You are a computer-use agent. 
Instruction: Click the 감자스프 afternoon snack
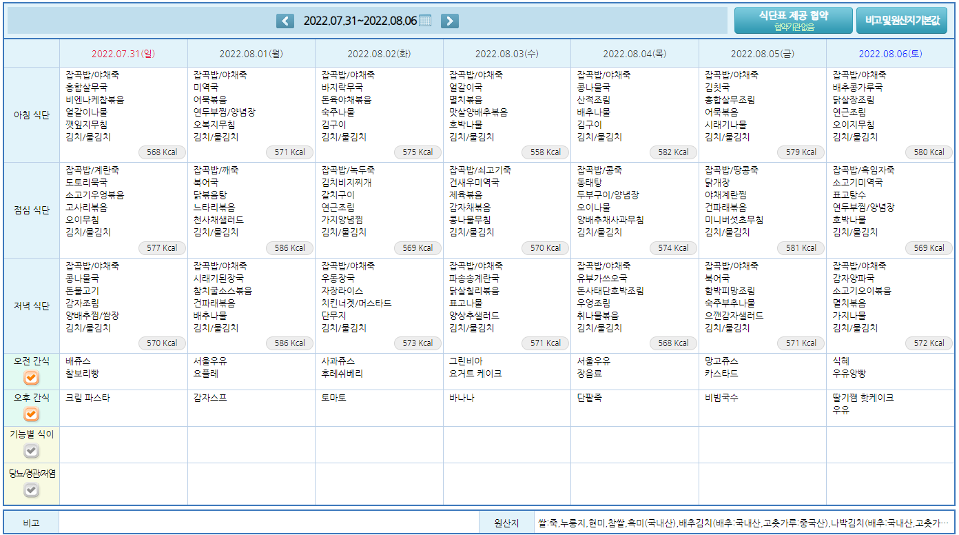coord(210,398)
